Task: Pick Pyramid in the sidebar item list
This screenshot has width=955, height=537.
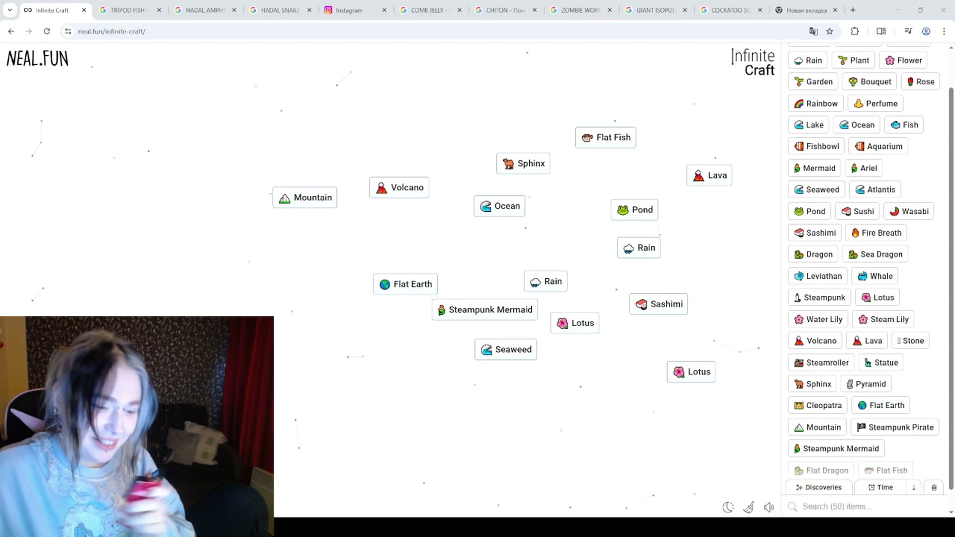Action: [x=866, y=384]
